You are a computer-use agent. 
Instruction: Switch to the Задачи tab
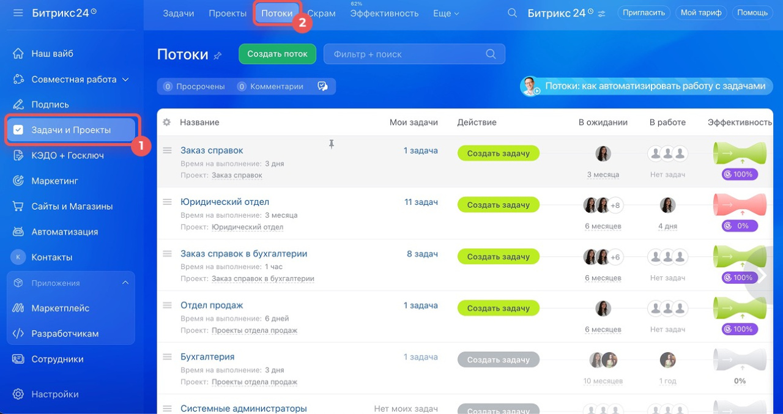point(179,13)
